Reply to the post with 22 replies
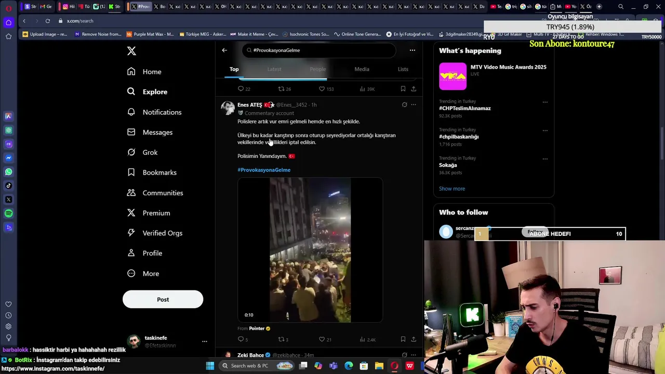665x374 pixels. point(244,89)
